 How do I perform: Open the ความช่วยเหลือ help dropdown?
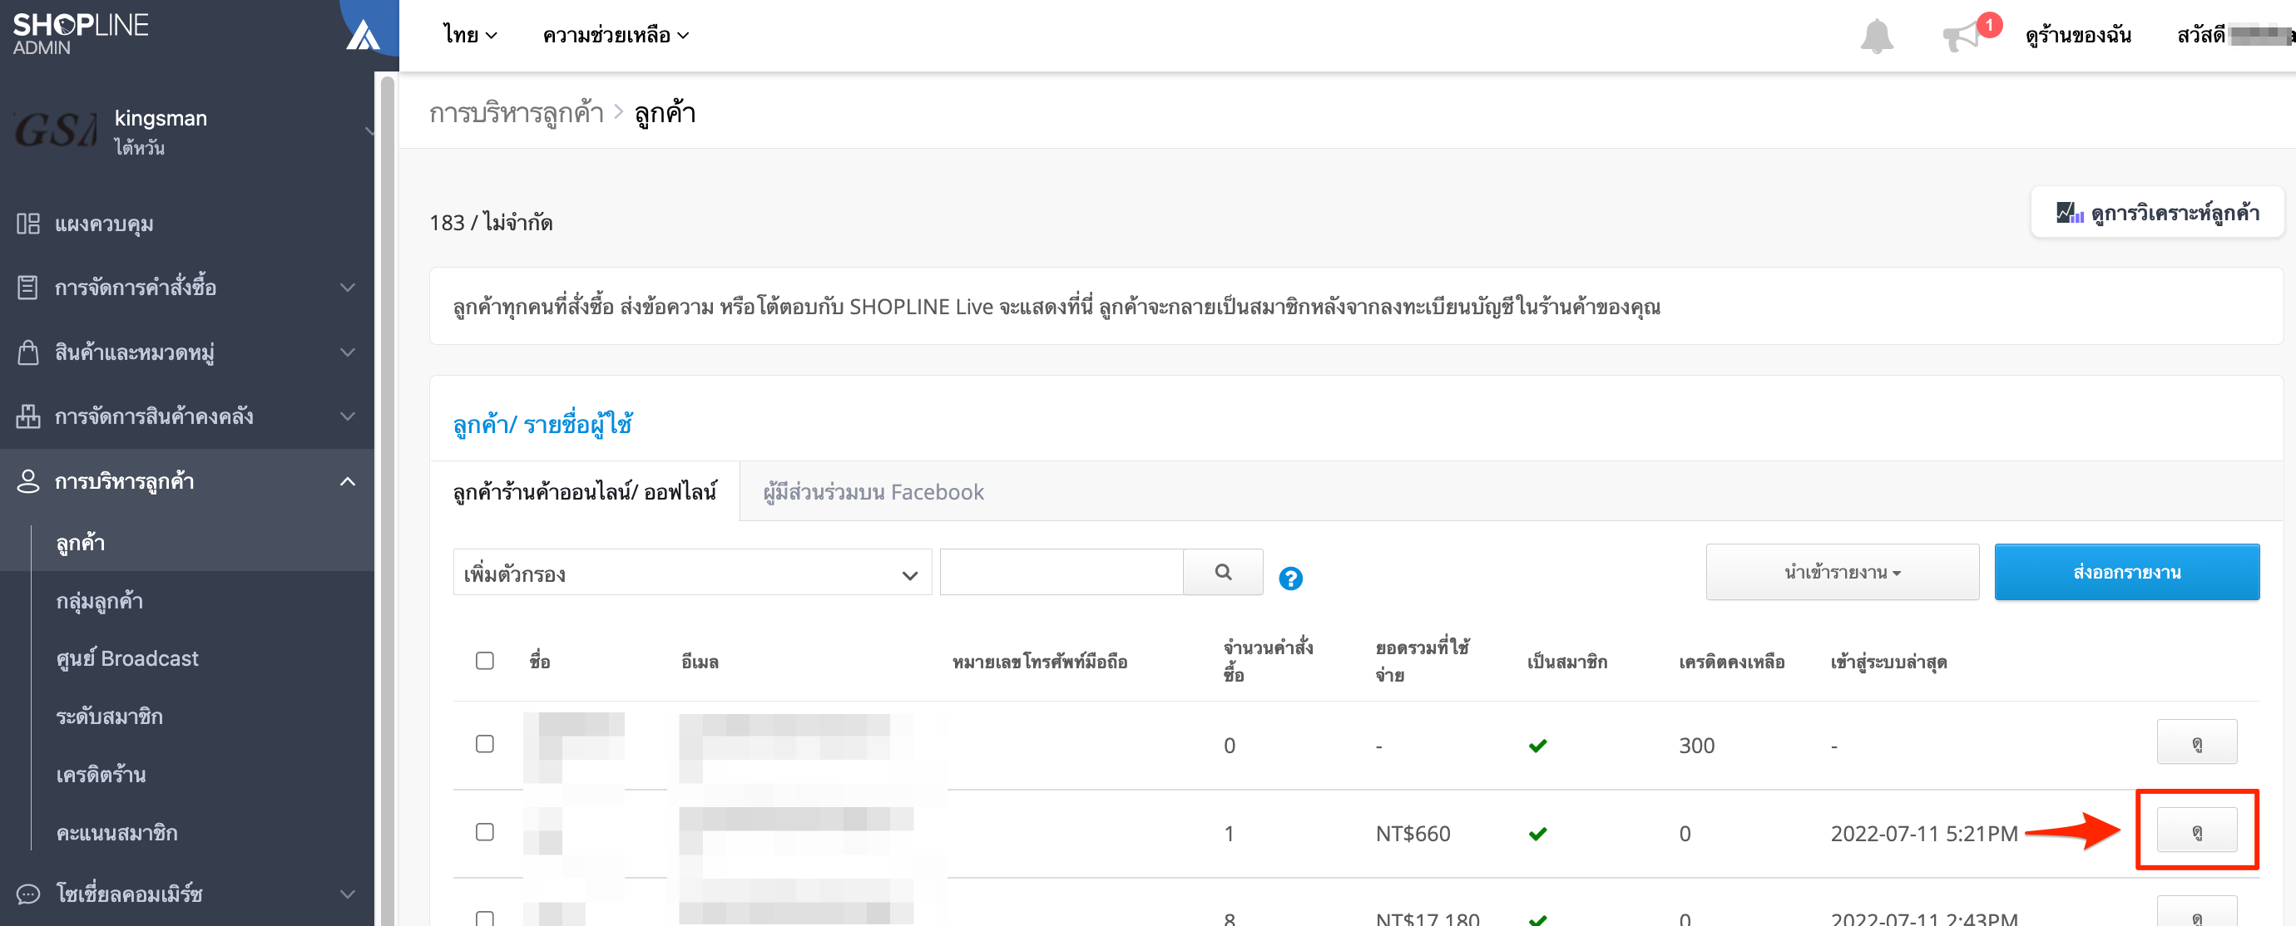(x=615, y=36)
